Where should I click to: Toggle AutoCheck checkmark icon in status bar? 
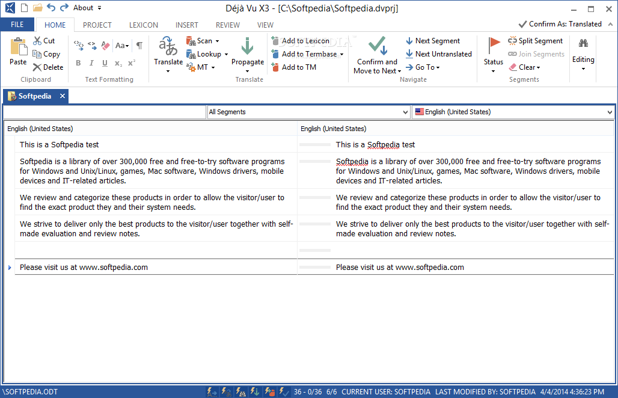tap(284, 392)
